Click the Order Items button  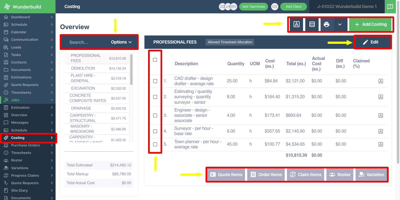[266, 174]
